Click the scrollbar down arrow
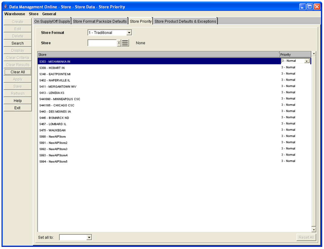The width and height of the screenshot is (324, 249). point(313,229)
